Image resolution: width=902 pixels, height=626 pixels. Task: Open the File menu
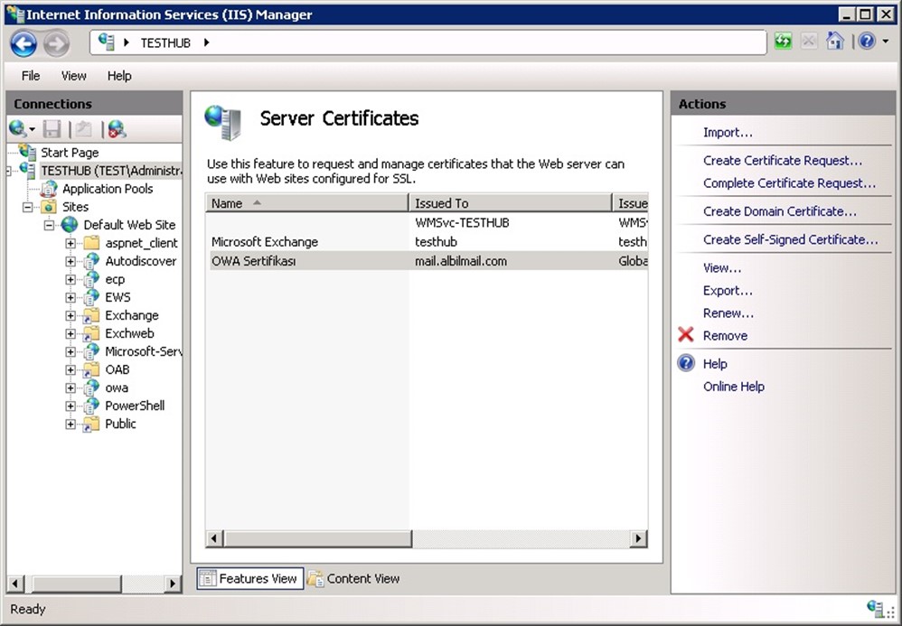coord(31,76)
